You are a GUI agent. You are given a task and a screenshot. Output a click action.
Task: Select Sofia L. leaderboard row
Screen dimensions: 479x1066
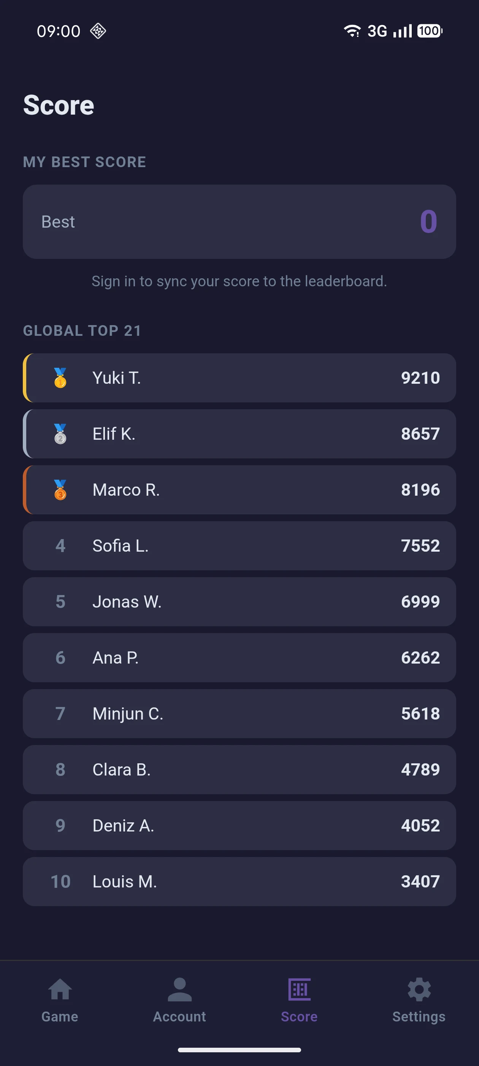pyautogui.click(x=239, y=546)
